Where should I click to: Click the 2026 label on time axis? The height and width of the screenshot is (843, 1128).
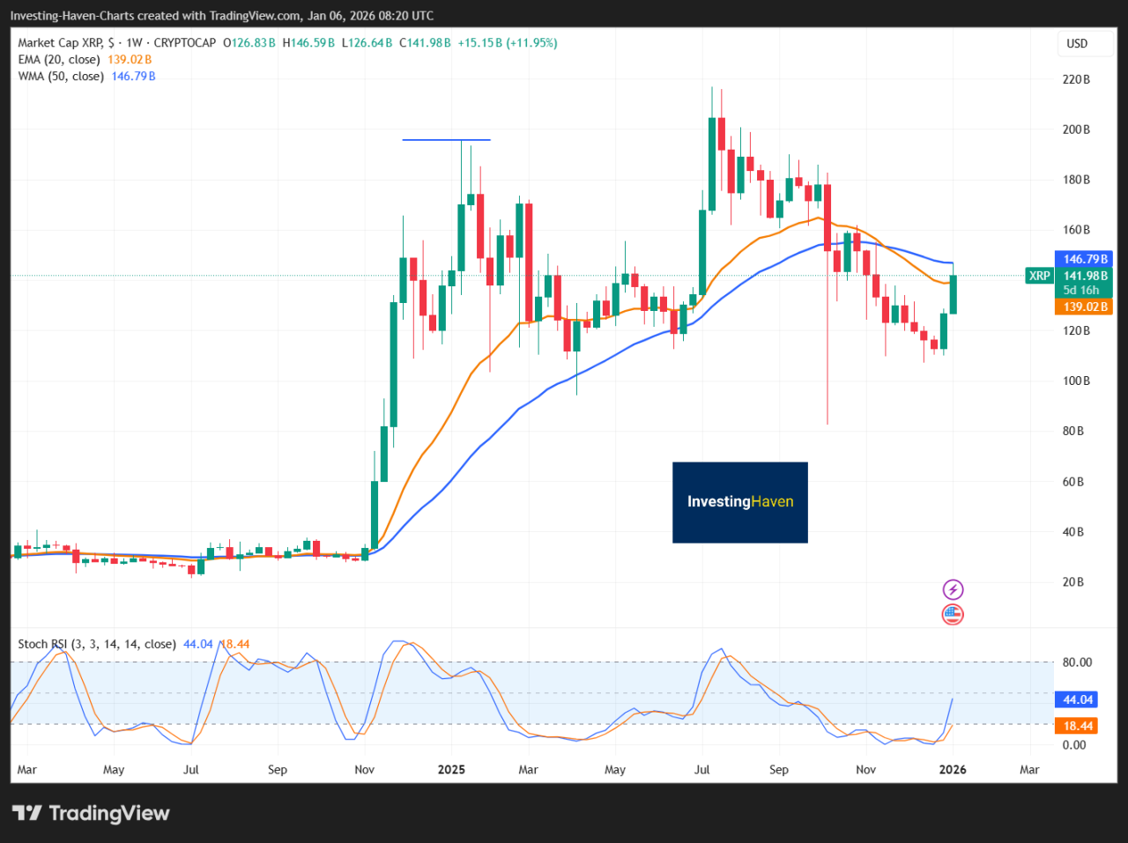952,769
